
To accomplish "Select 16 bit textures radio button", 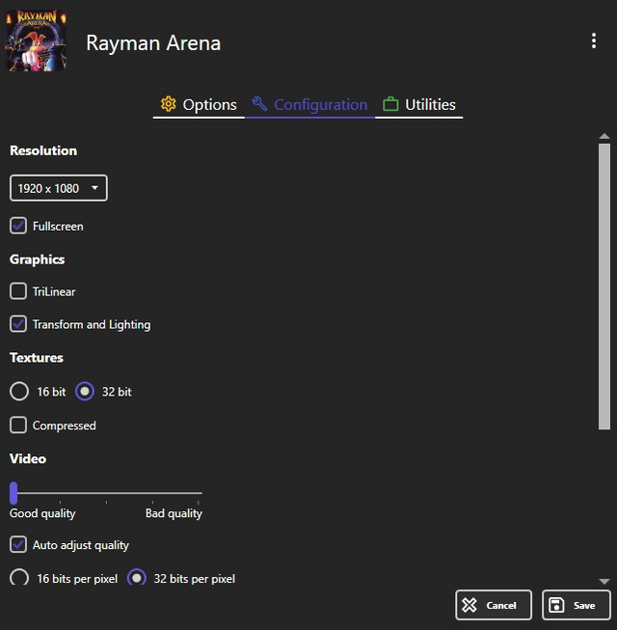I will coord(19,392).
